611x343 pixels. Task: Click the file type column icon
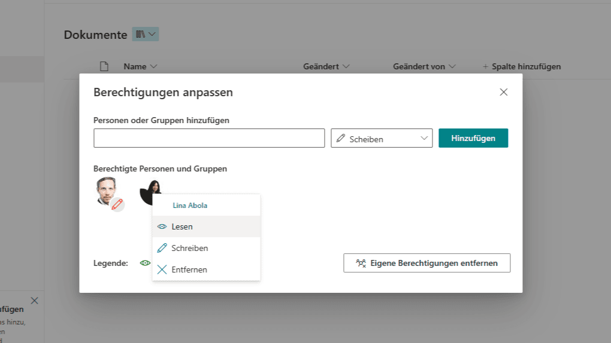(104, 66)
